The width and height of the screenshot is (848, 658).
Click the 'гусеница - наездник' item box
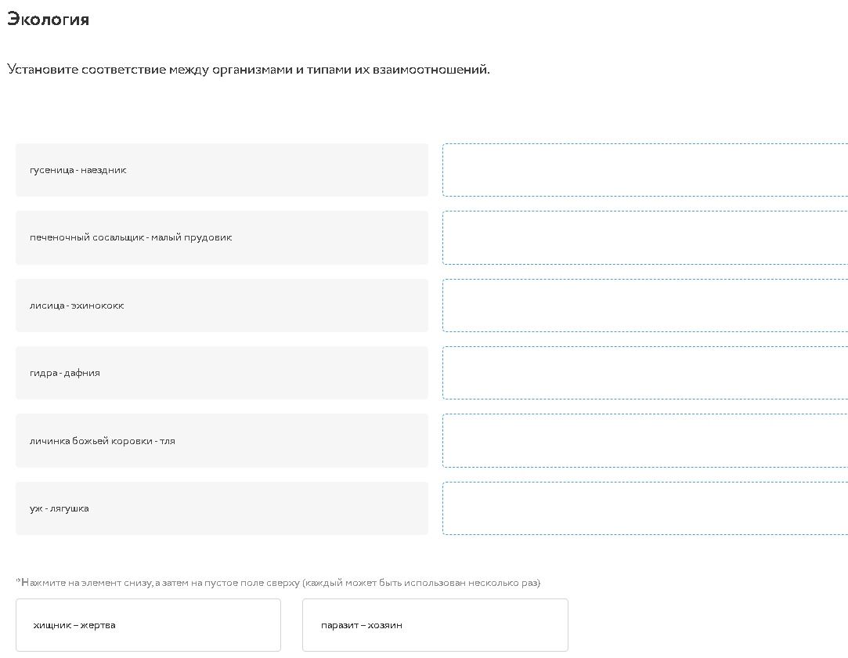222,170
